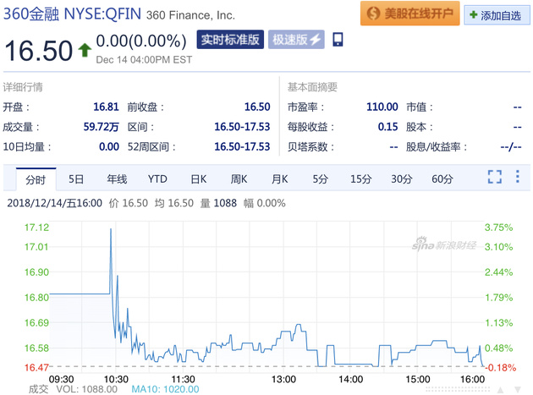Open the mobile phone version icon
Screen dimensions: 533x395
(338, 40)
